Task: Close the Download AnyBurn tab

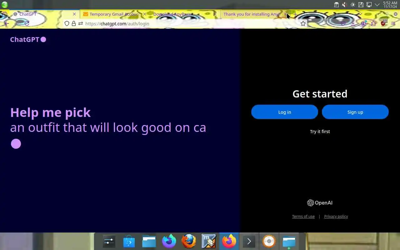Action: pyautogui.click(x=215, y=14)
